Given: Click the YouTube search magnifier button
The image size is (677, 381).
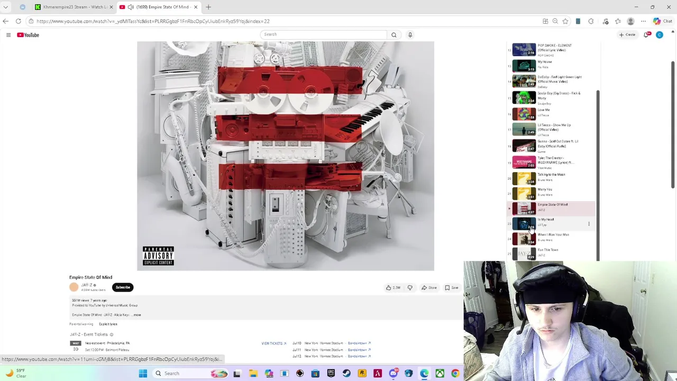Looking at the screenshot, I should (394, 35).
